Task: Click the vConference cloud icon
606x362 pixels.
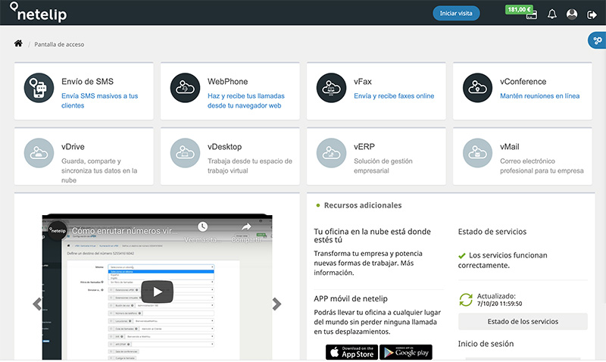Action: (x=478, y=88)
